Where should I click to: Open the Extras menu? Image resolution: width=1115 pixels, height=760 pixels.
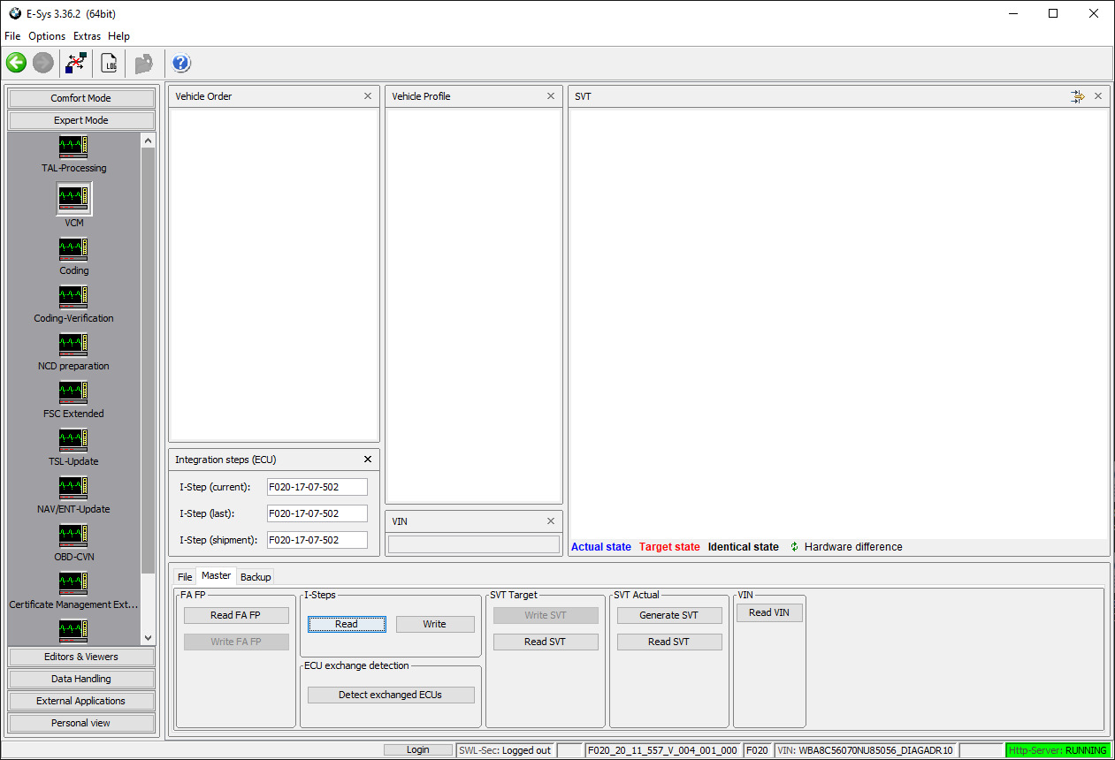(x=87, y=36)
